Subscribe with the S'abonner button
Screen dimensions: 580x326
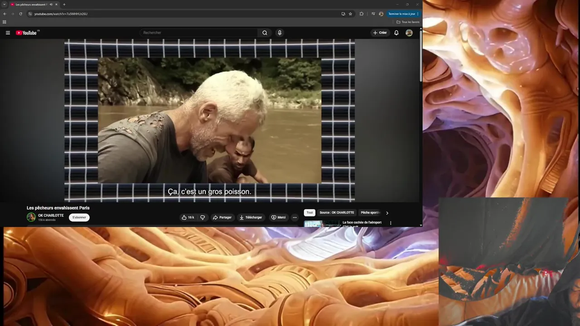coord(79,217)
